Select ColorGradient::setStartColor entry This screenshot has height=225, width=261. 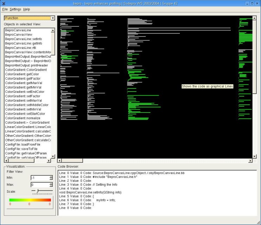point(25,114)
